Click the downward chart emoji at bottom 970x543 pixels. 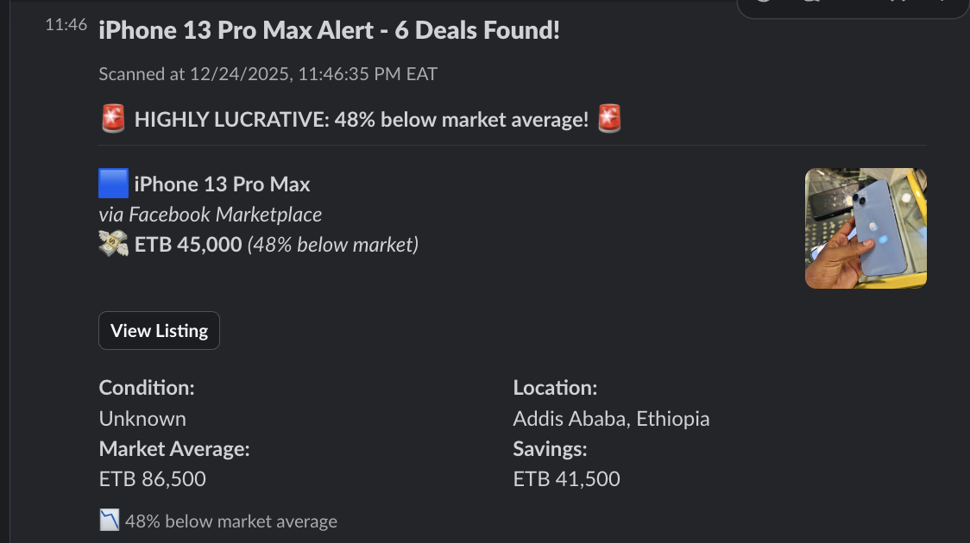pos(109,520)
